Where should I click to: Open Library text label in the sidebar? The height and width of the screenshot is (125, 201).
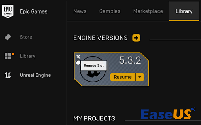[28, 56]
